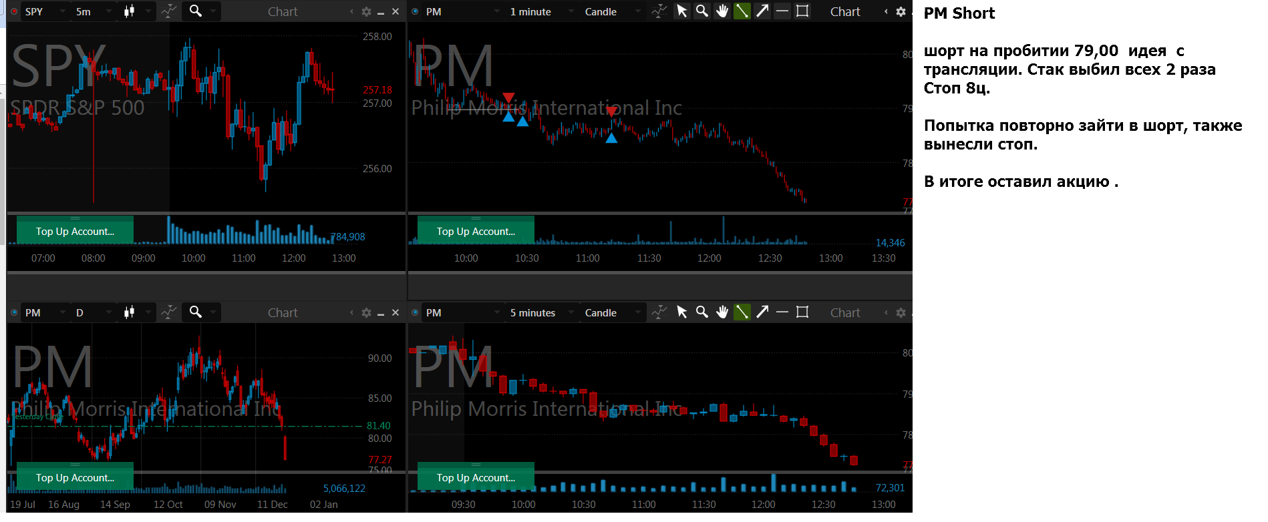The width and height of the screenshot is (1268, 522).
Task: Open settings gear of PM daily chart
Action: [x=366, y=312]
